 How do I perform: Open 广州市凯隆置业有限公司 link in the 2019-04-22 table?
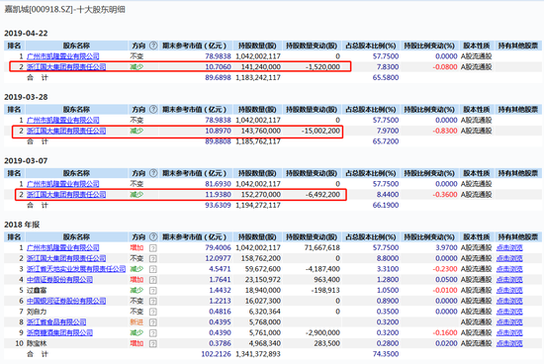tap(62, 56)
